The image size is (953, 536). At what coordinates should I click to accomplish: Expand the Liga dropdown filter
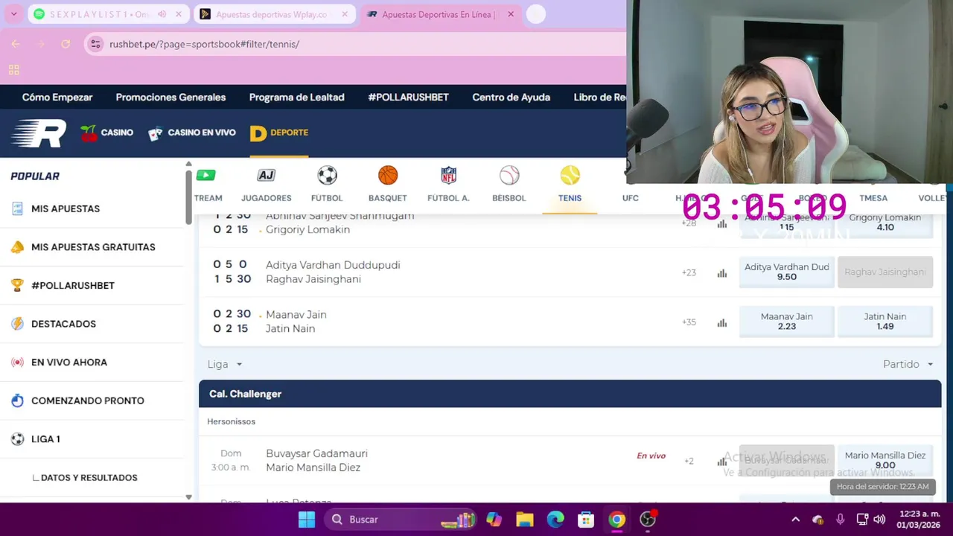pos(225,364)
